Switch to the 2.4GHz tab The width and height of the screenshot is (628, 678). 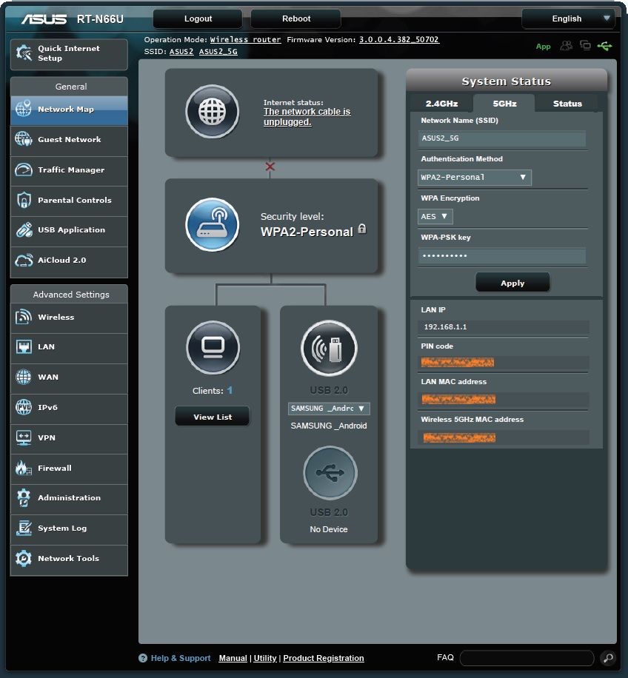pyautogui.click(x=441, y=104)
